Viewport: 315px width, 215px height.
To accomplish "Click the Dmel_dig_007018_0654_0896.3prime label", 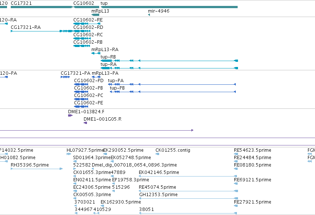I will tap(134, 165).
